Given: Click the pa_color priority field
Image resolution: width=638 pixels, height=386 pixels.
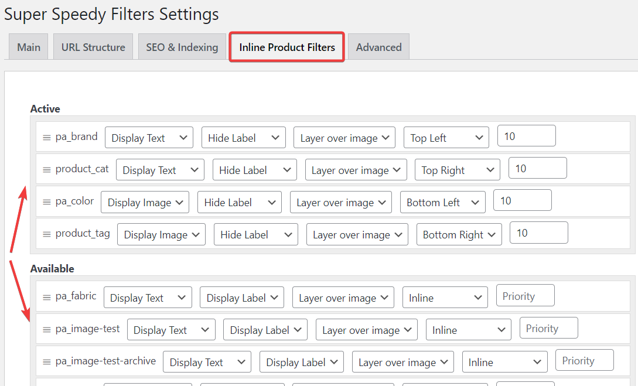Looking at the screenshot, I should pos(522,200).
